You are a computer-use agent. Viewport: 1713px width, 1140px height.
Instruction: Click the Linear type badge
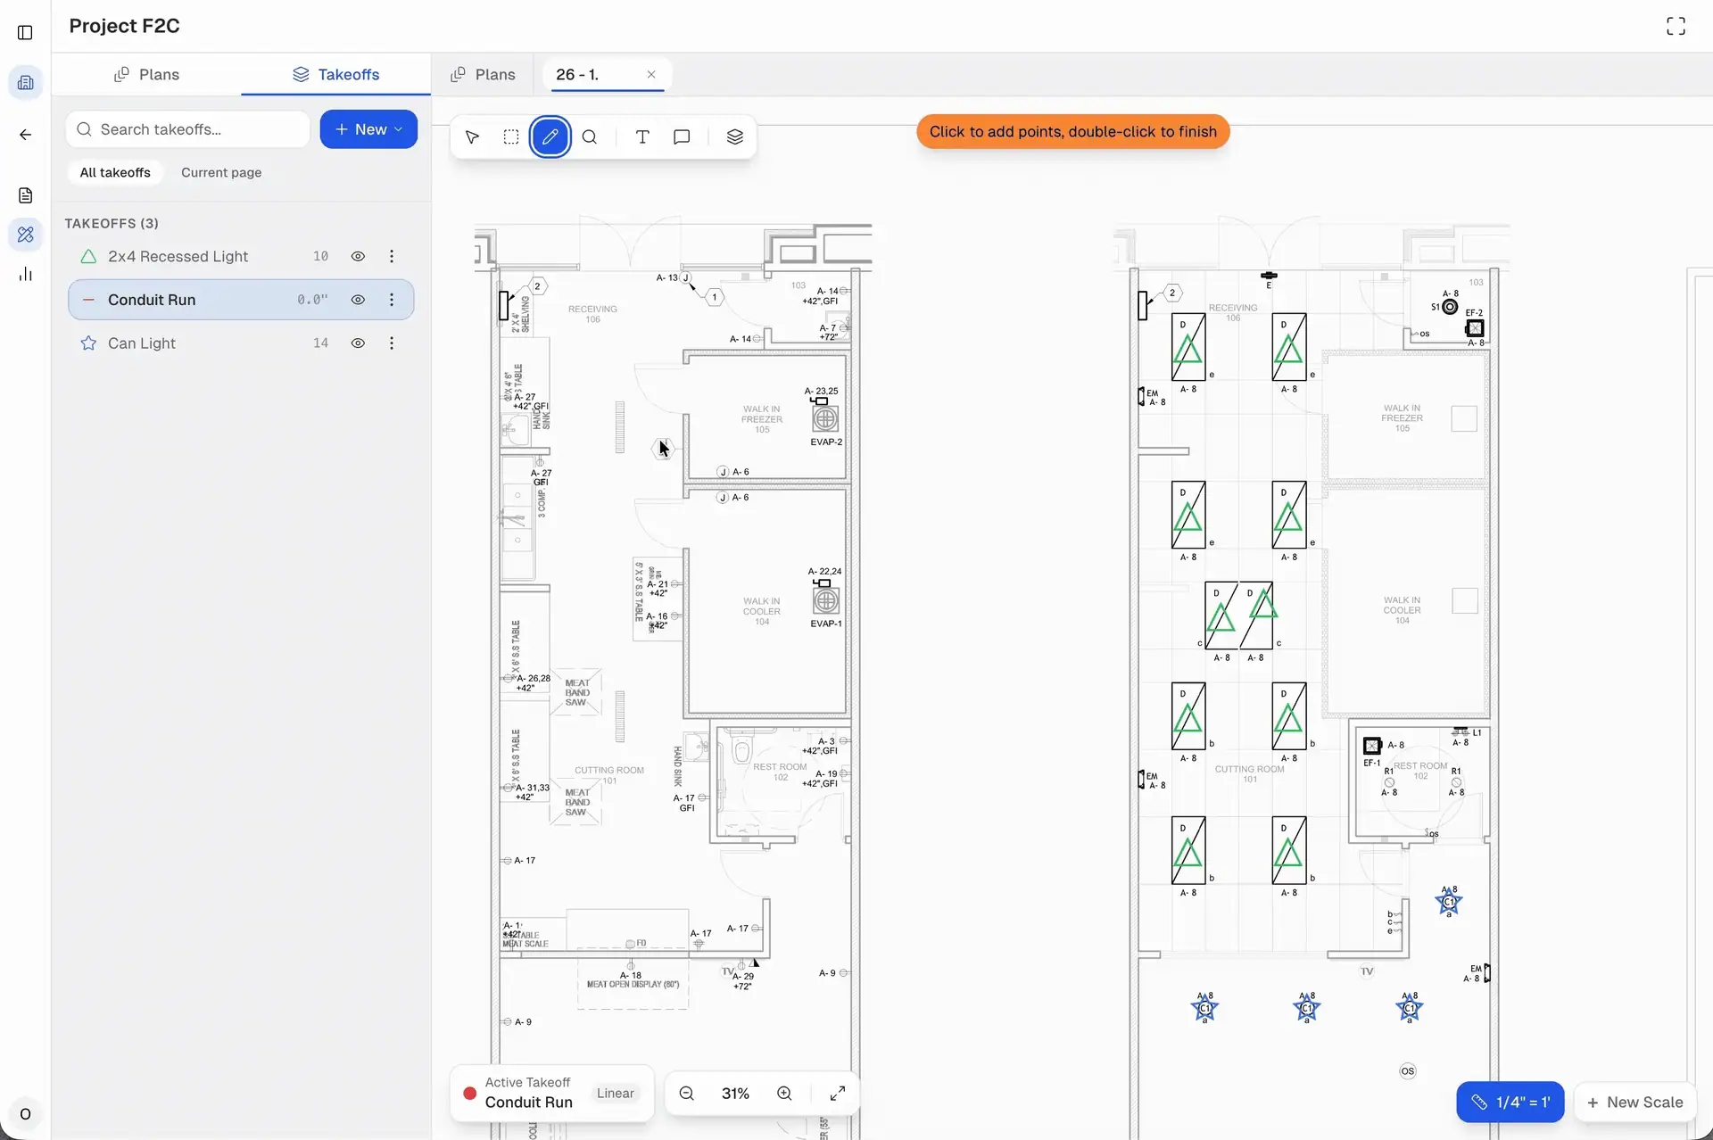pyautogui.click(x=615, y=1094)
